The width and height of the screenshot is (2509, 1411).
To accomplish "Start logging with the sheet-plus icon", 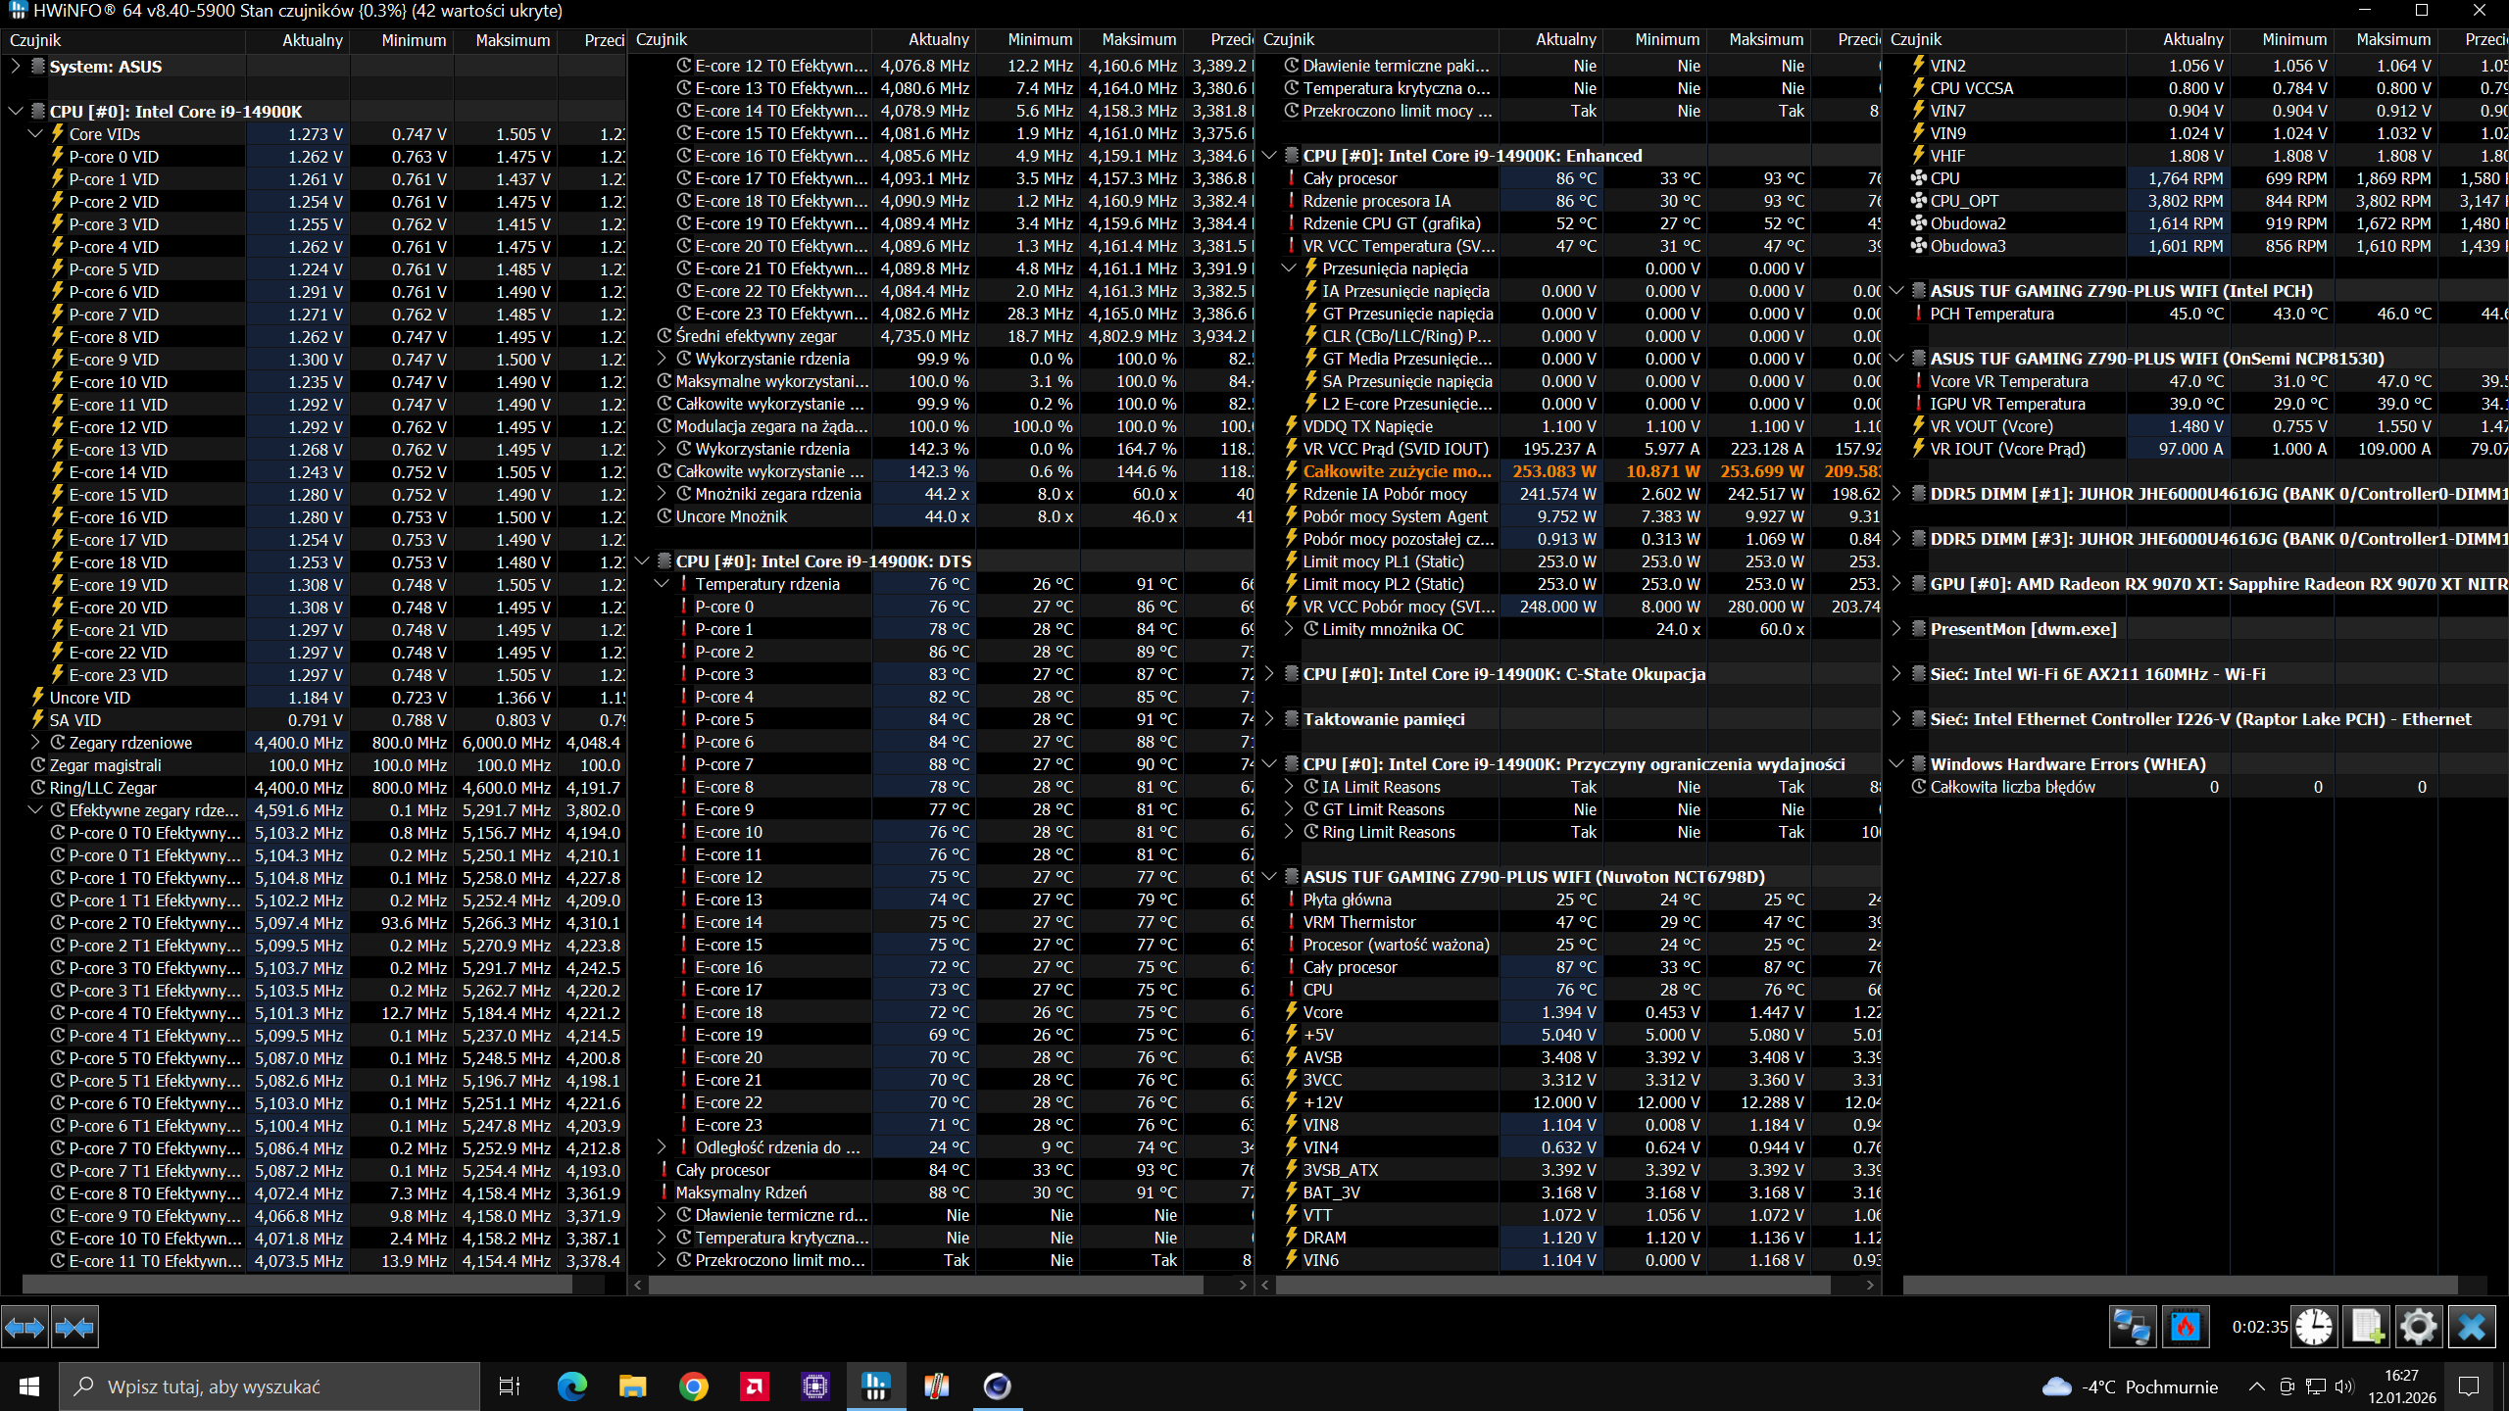I will click(x=2367, y=1328).
